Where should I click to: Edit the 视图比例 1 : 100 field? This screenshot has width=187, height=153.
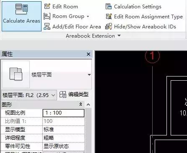[x=63, y=113]
